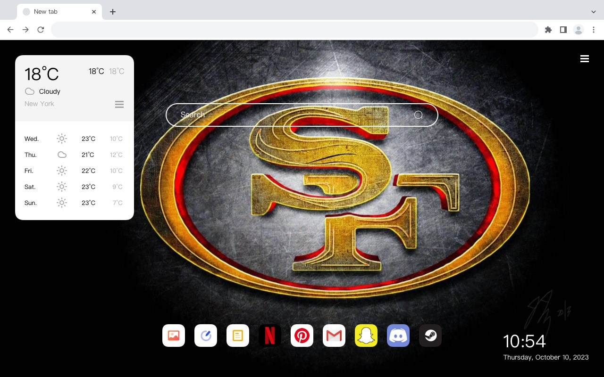
Task: Click the date Thursday, October 10, 2023
Action: pos(546,357)
